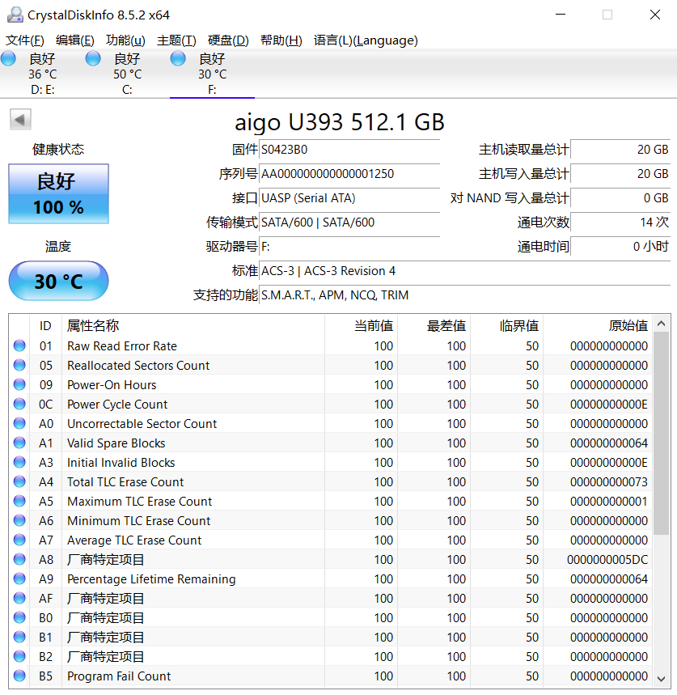
Task: Switch to the 30 °C F: disk tab
Action: click(x=212, y=74)
